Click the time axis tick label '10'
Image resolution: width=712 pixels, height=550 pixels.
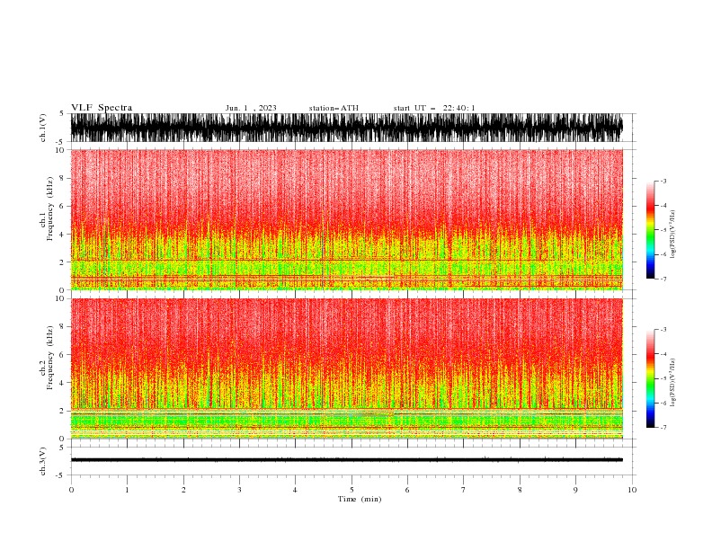632,490
